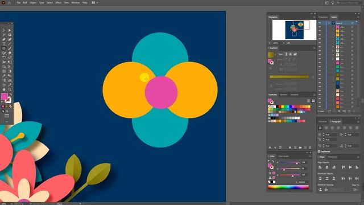This screenshot has width=364, height=205.
Task: Select the Selection tool (black arrow)
Action: tap(4, 30)
